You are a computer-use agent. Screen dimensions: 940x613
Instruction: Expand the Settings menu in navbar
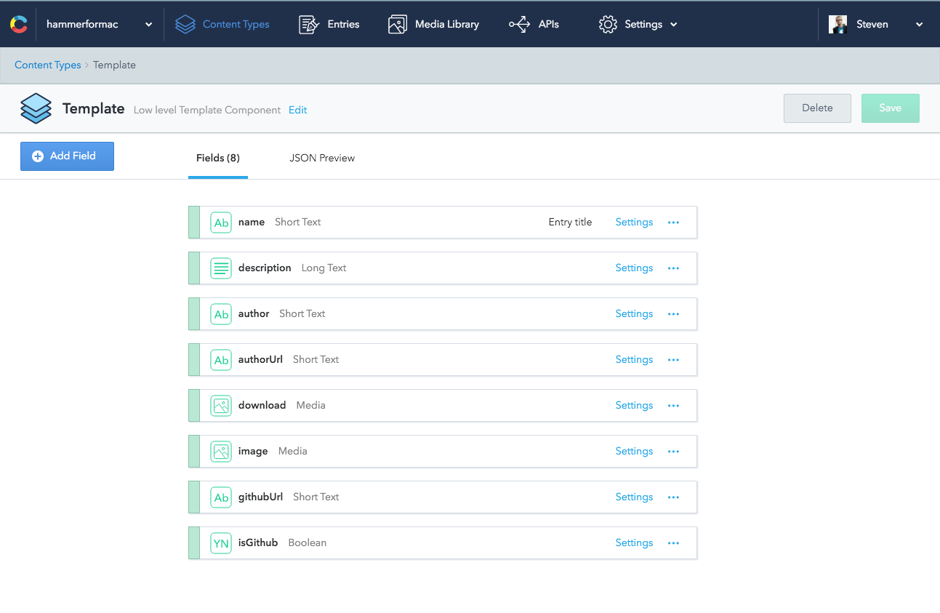pyautogui.click(x=638, y=24)
